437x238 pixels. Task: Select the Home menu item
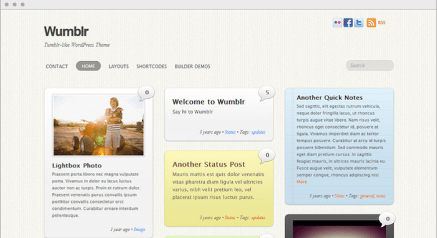89,66
